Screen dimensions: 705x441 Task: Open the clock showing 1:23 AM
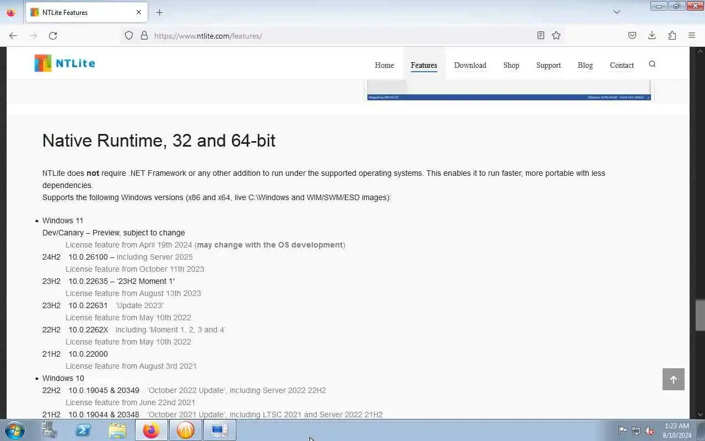point(677,431)
